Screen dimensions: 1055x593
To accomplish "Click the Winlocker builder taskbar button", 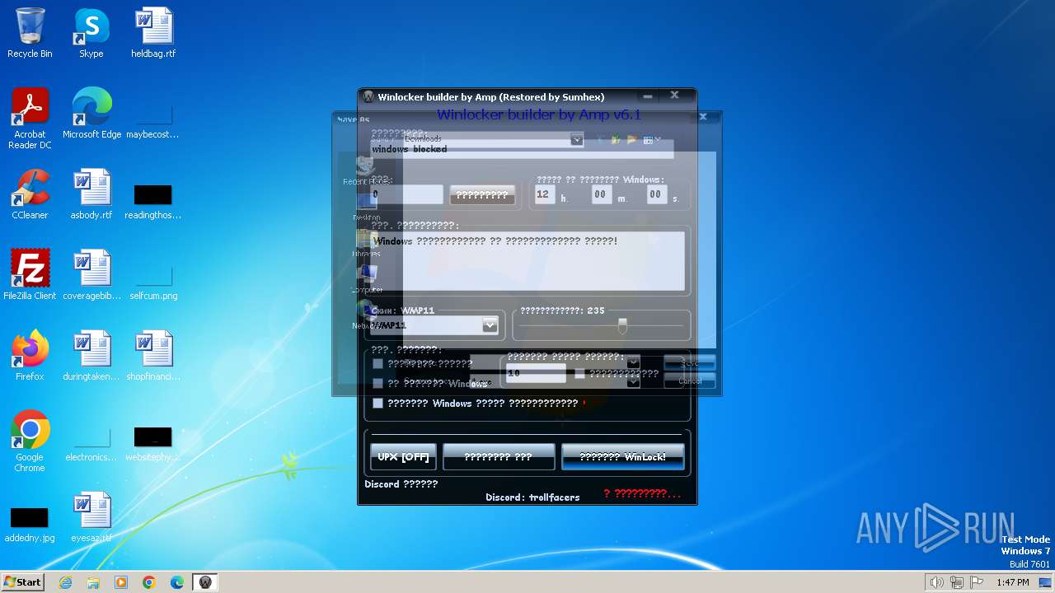I will click(205, 582).
